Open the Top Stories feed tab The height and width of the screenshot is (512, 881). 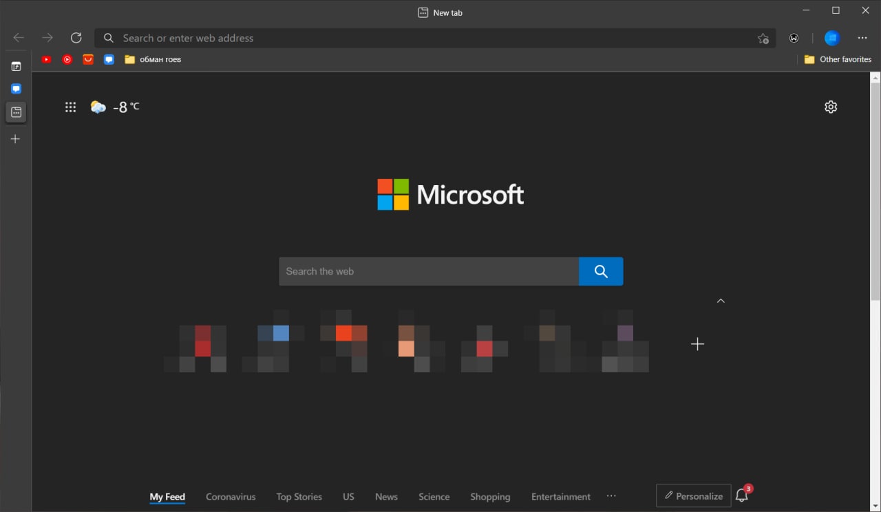coord(299,497)
